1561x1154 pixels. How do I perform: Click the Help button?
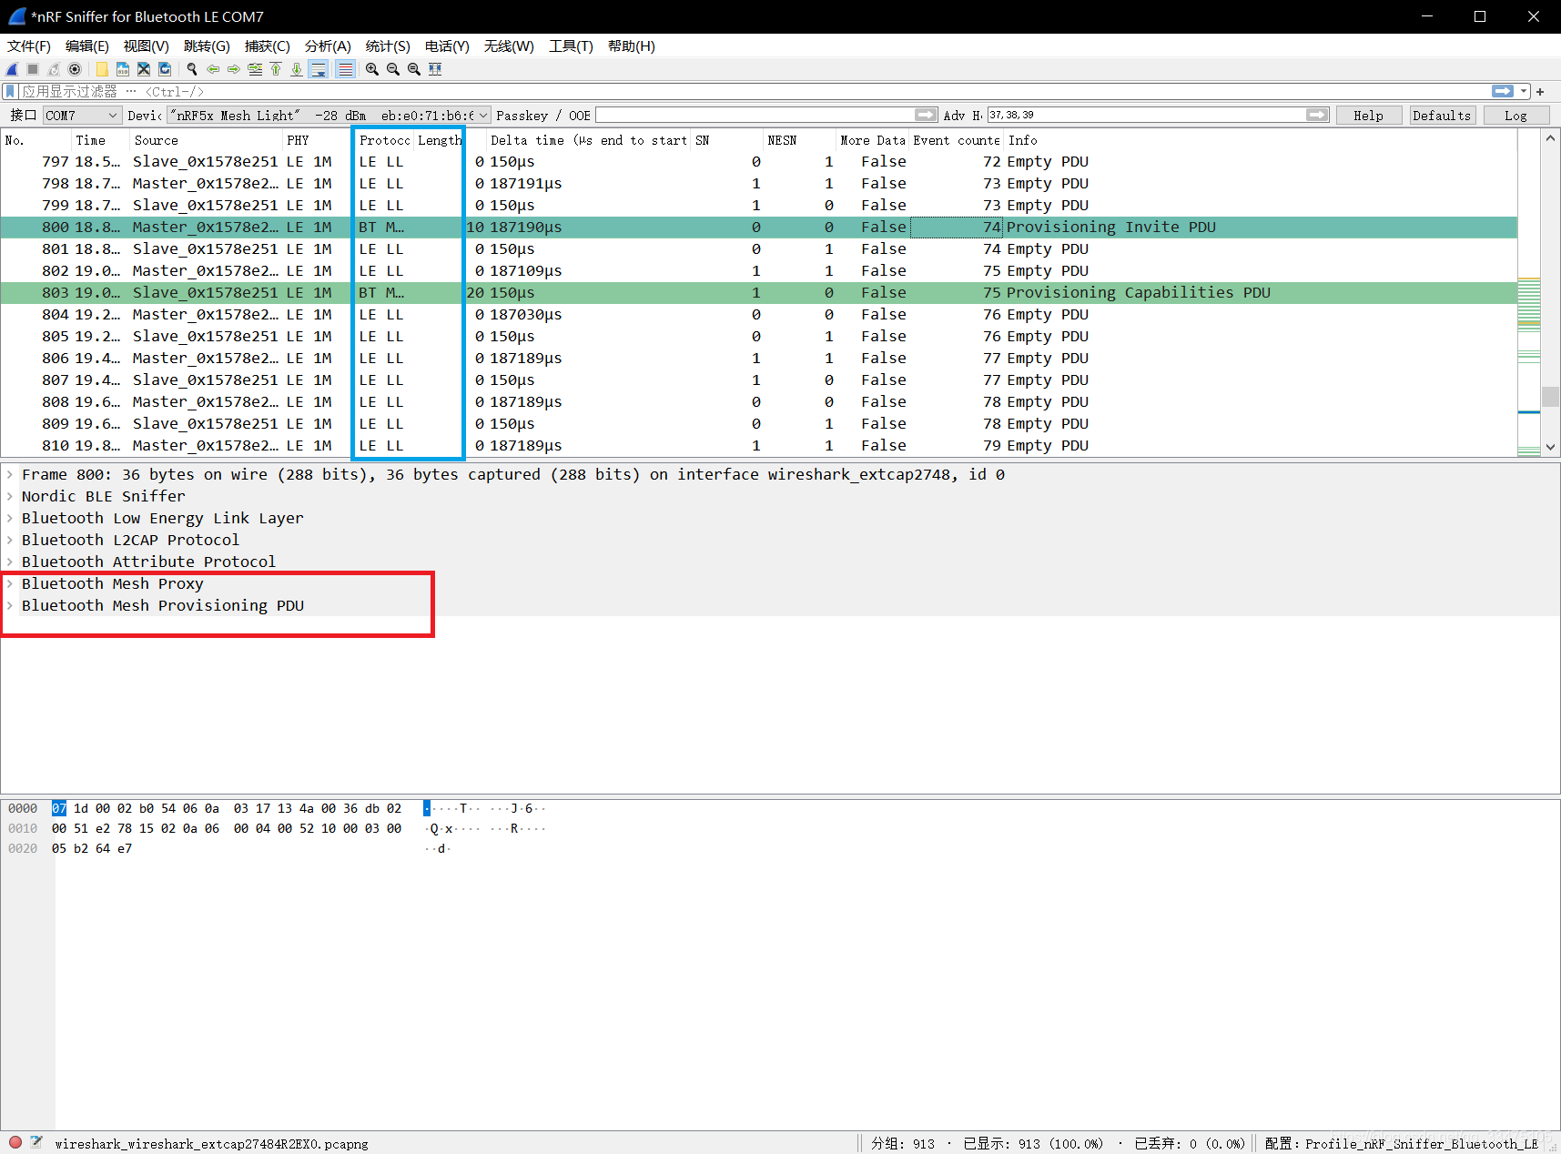pos(1368,116)
